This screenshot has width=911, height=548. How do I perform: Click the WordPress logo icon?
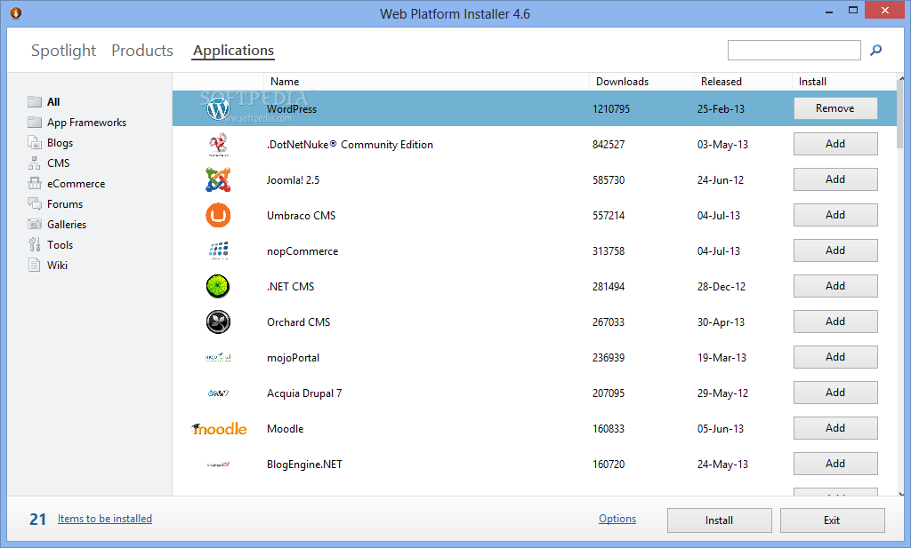219,108
